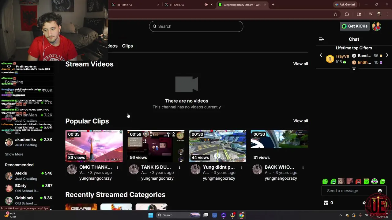Expand the gifters leaderboard with the down caret
The height and width of the screenshot is (220, 392).
point(354,68)
